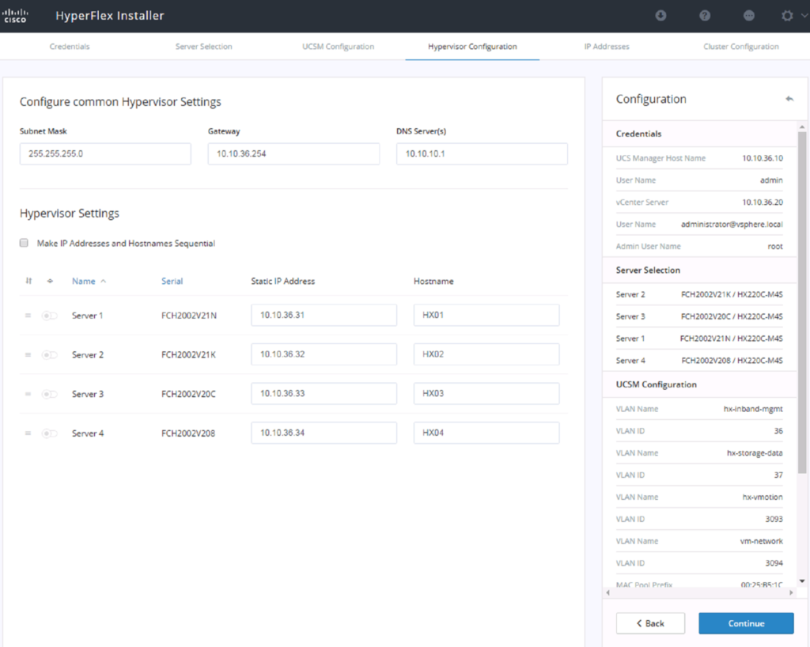Click the Cisco logo
The height and width of the screenshot is (647, 810).
pos(15,16)
